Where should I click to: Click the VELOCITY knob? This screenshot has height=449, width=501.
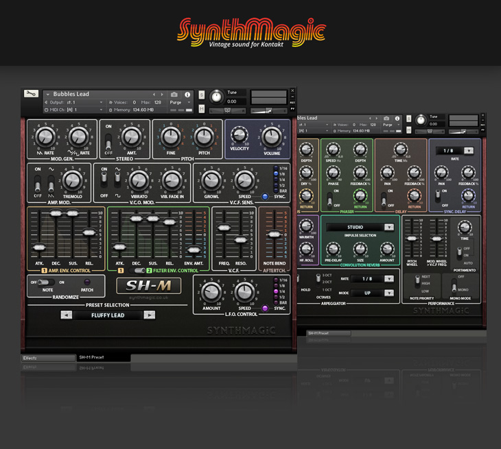[240, 134]
